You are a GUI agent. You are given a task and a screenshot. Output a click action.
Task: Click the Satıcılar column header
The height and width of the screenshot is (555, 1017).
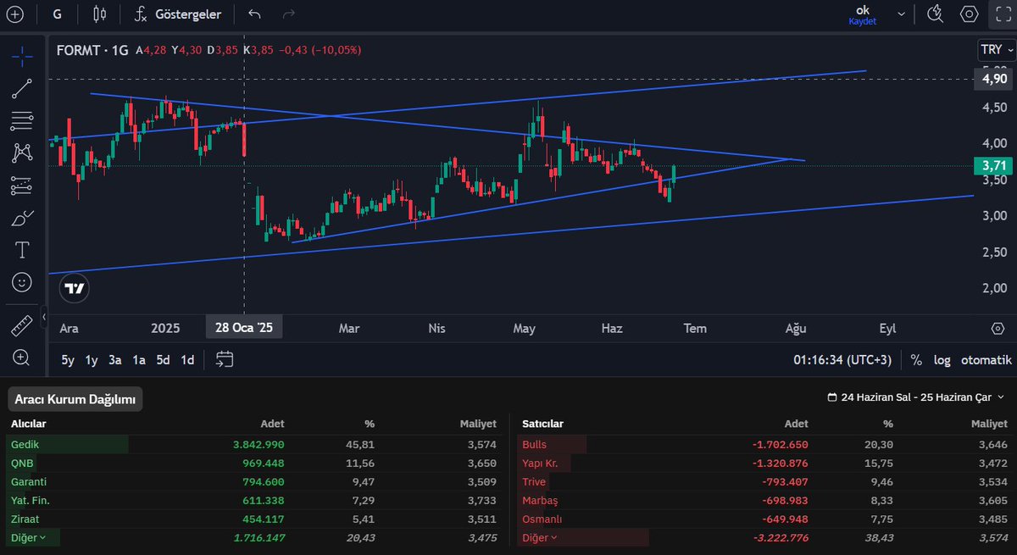tap(543, 424)
